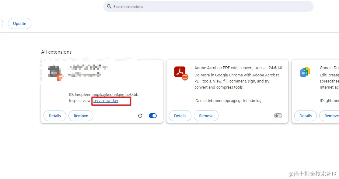Click the Update button
The height and width of the screenshot is (179, 339).
pyautogui.click(x=20, y=23)
